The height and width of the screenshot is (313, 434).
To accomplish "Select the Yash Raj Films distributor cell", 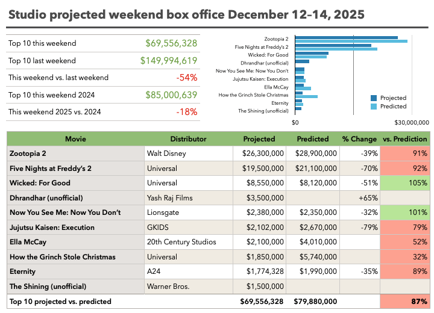I will [188, 197].
